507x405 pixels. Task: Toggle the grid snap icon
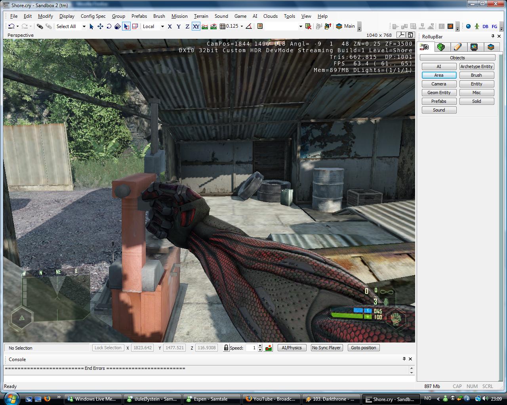pos(223,26)
